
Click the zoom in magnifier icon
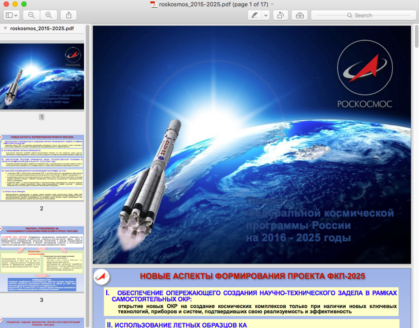click(49, 15)
